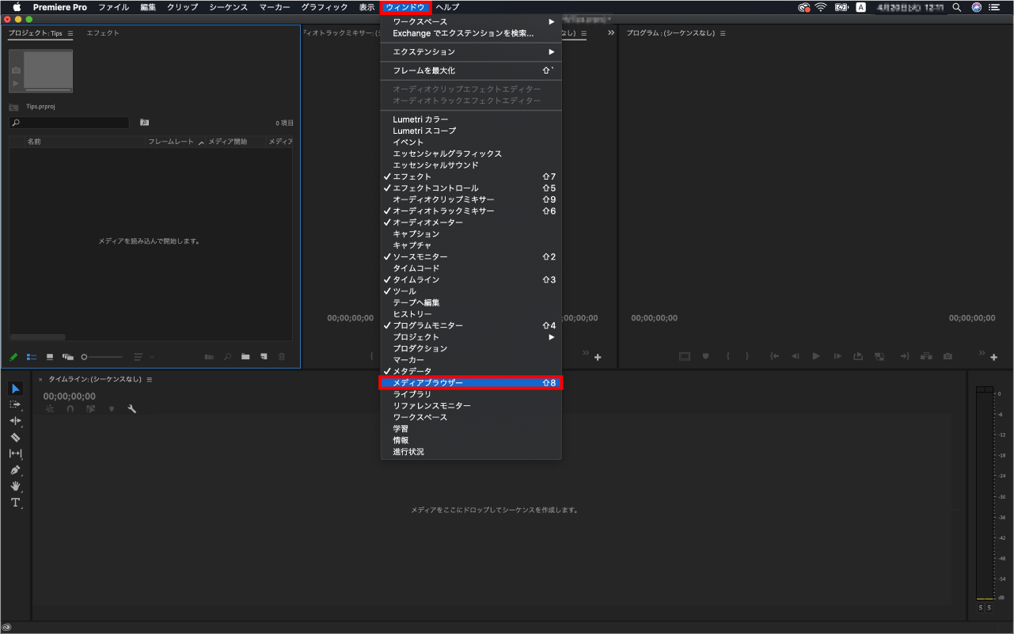
Task: Select the Ripple Edit tool
Action: click(15, 420)
